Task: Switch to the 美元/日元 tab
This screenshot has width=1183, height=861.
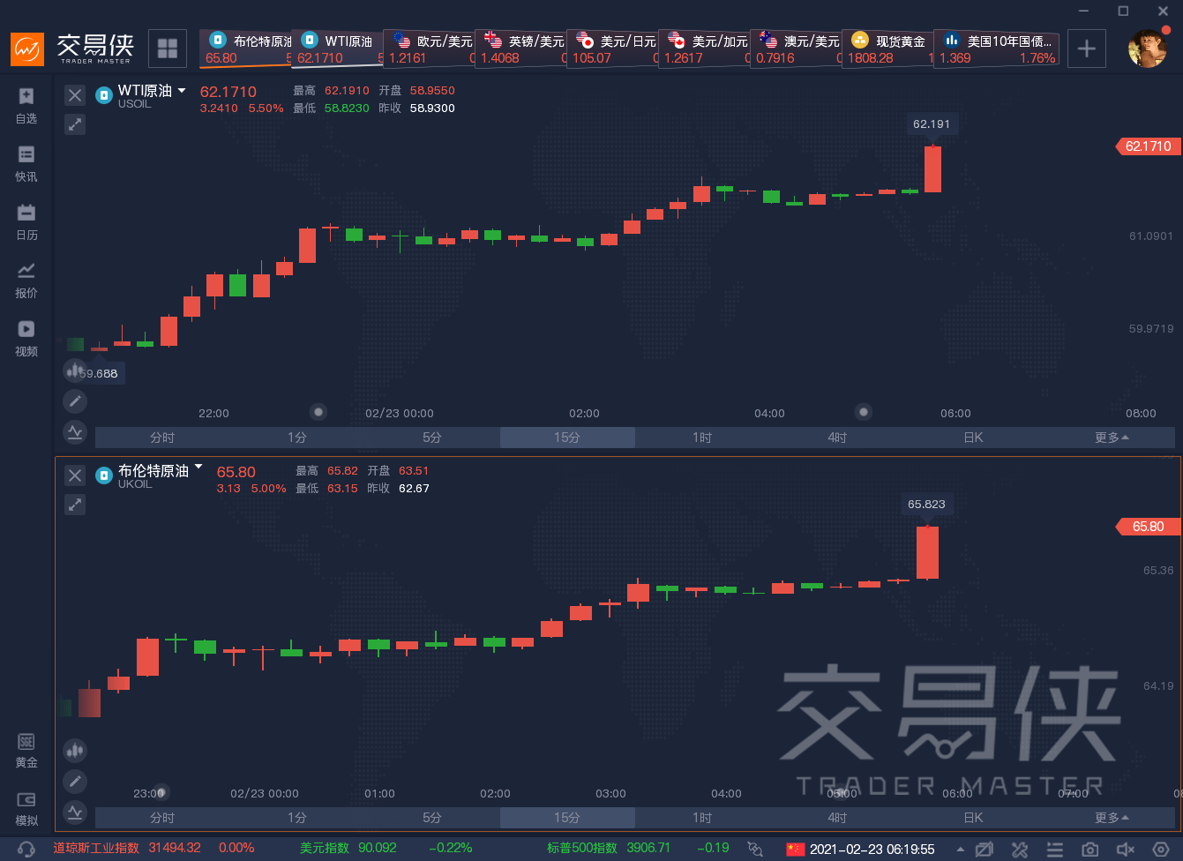Action: click(x=613, y=49)
